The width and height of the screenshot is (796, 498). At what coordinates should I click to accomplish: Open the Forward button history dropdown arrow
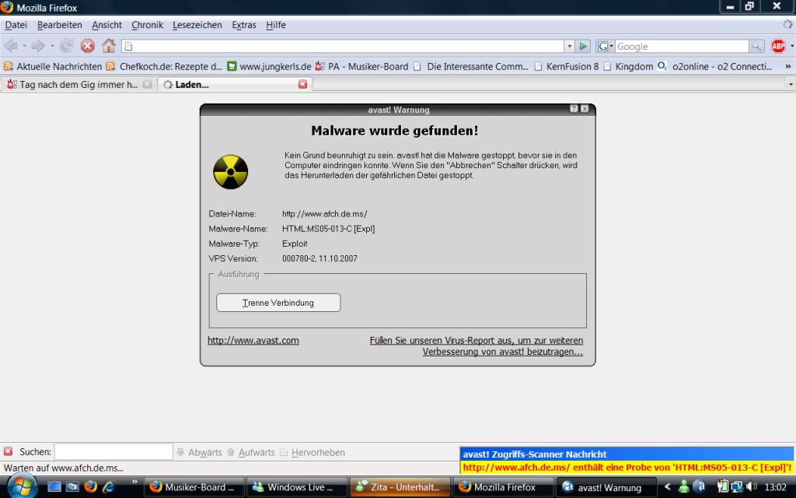pyautogui.click(x=52, y=46)
